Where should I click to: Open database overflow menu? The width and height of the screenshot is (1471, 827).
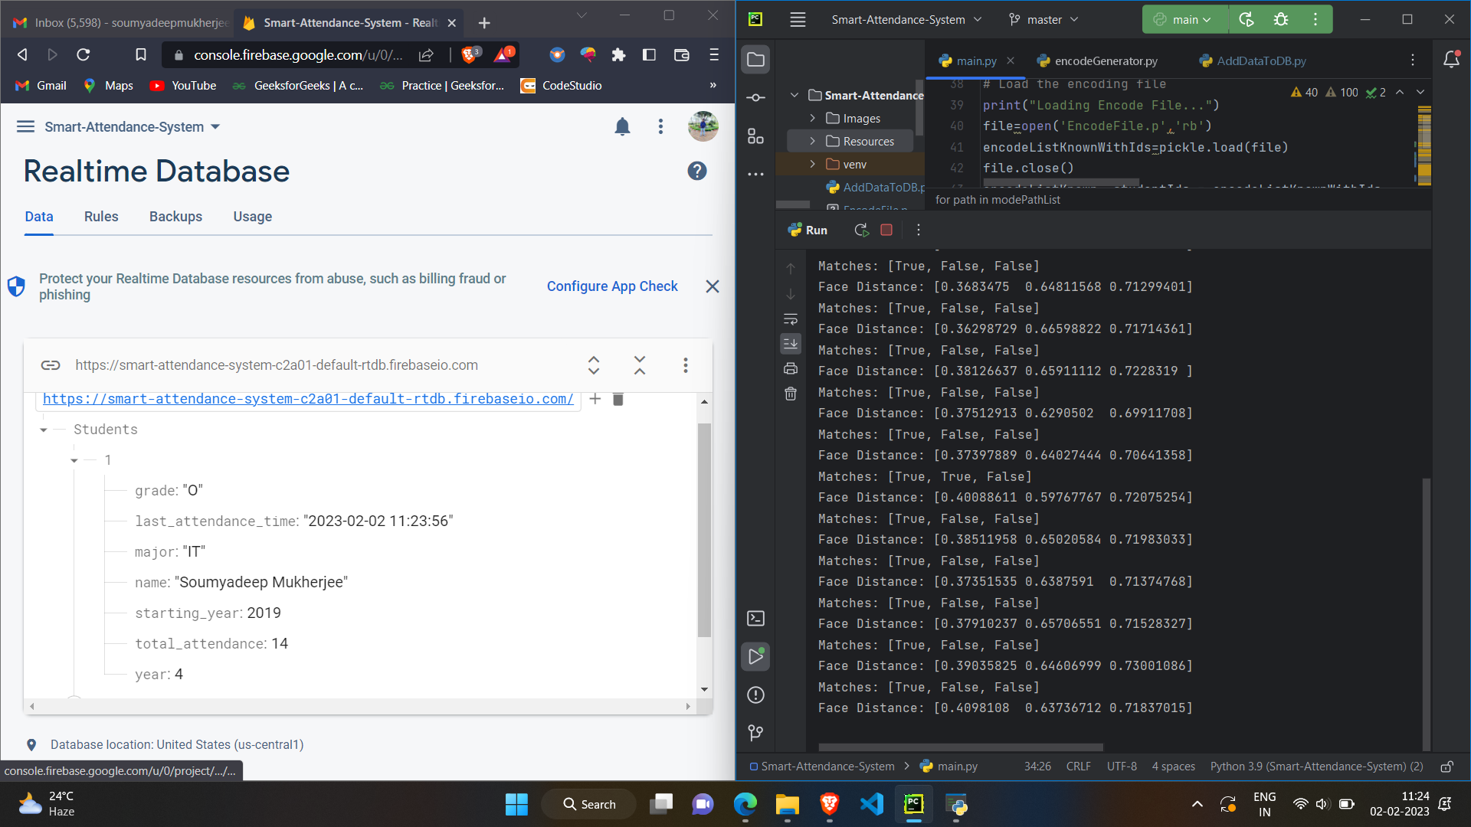686,365
